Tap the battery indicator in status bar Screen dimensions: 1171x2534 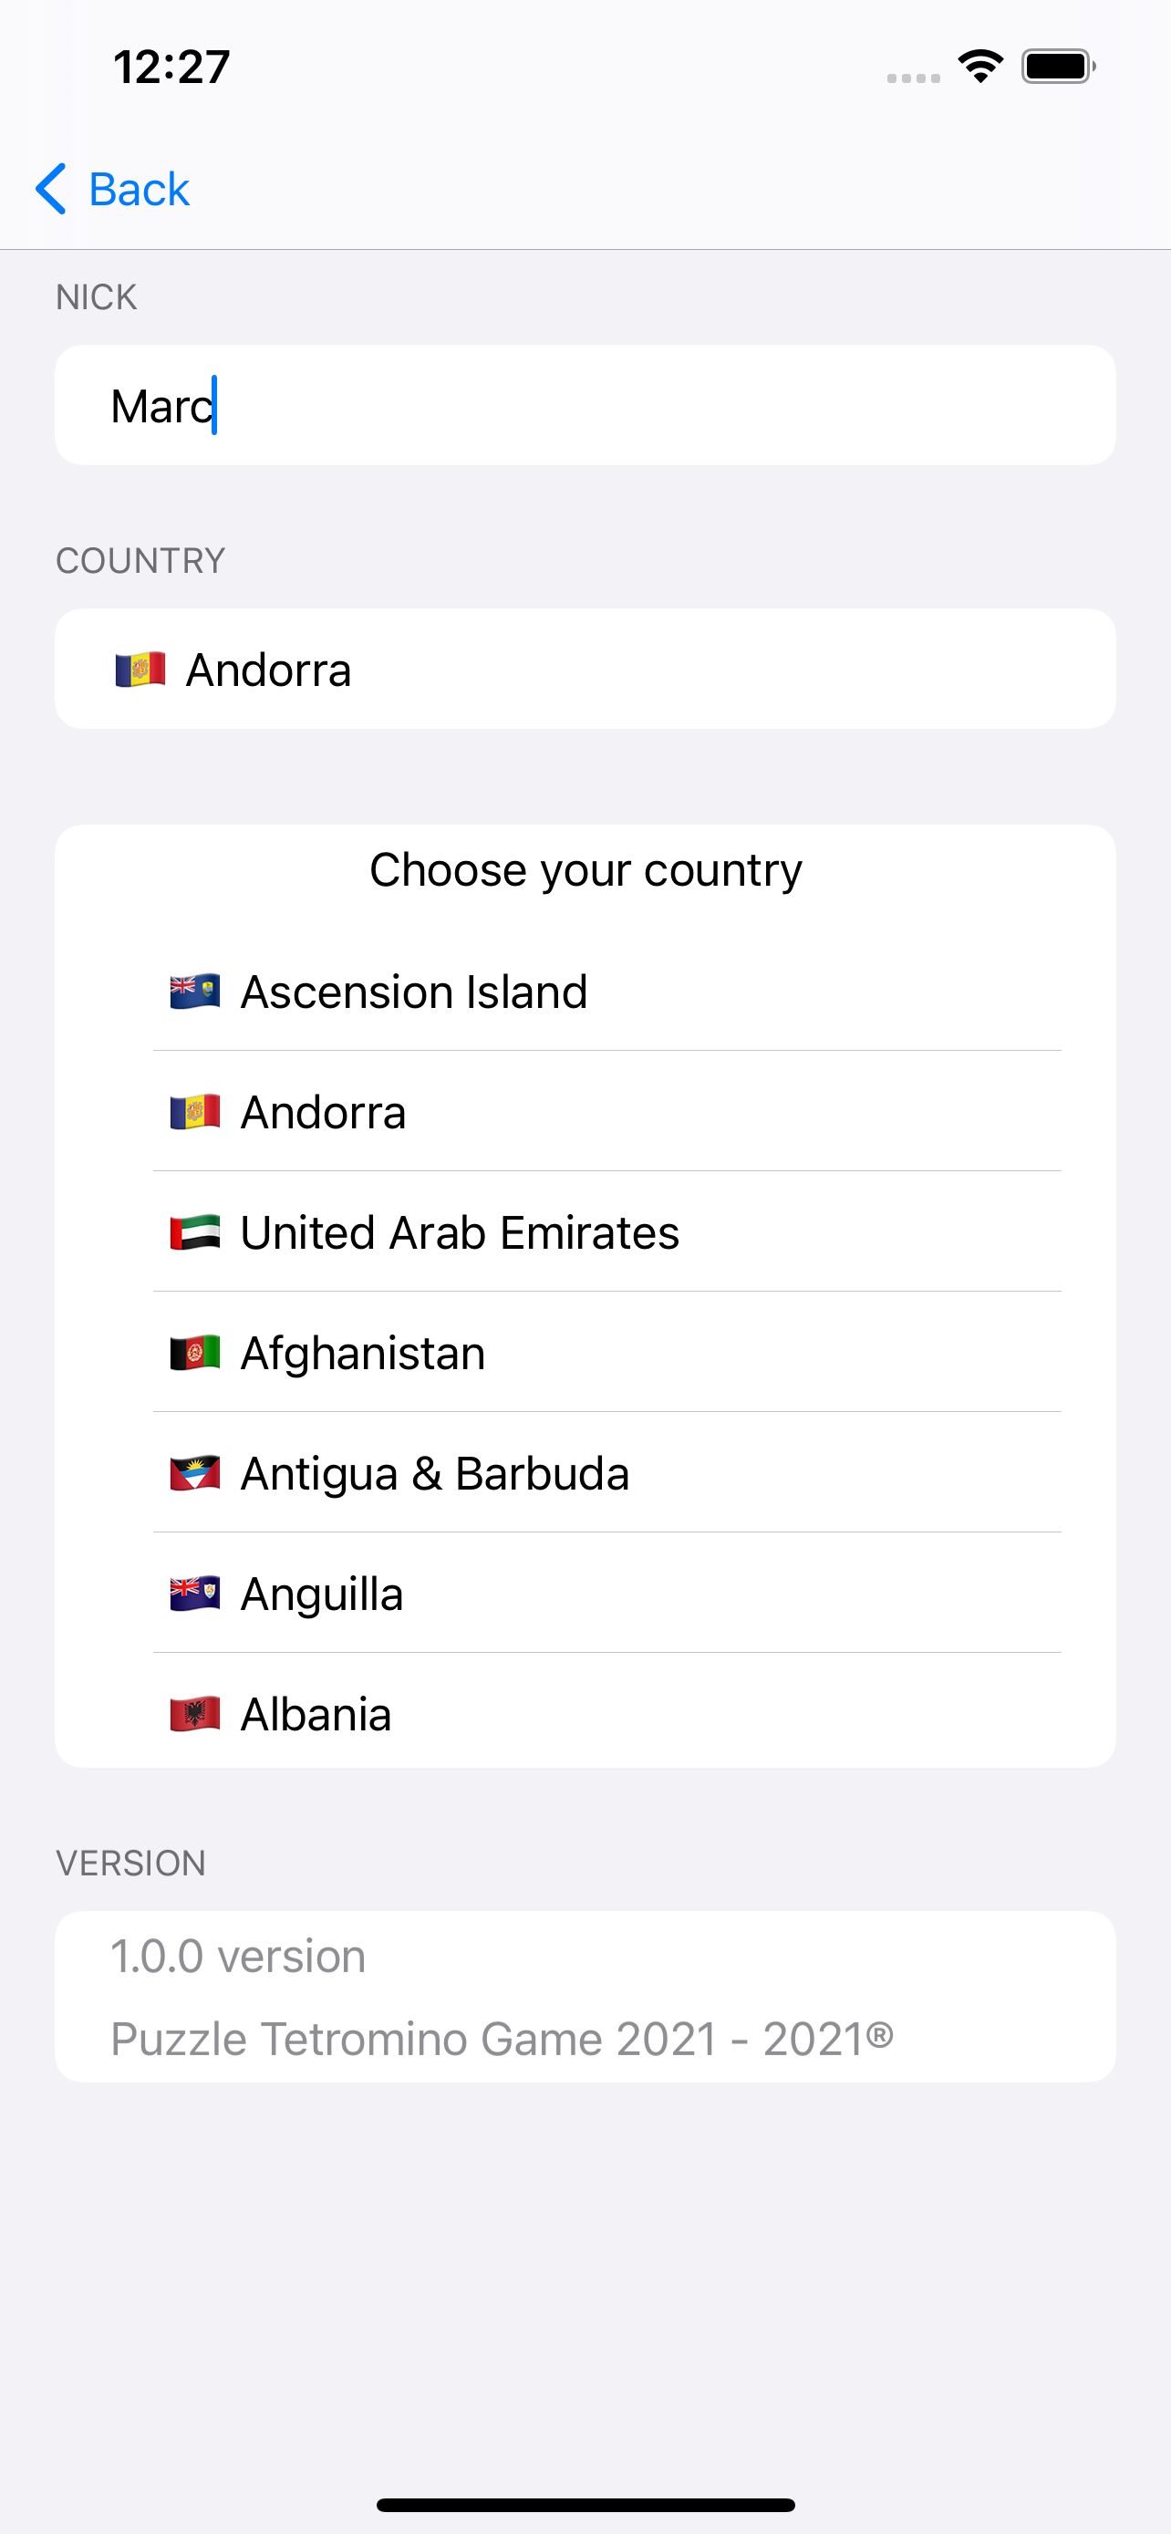[1058, 67]
